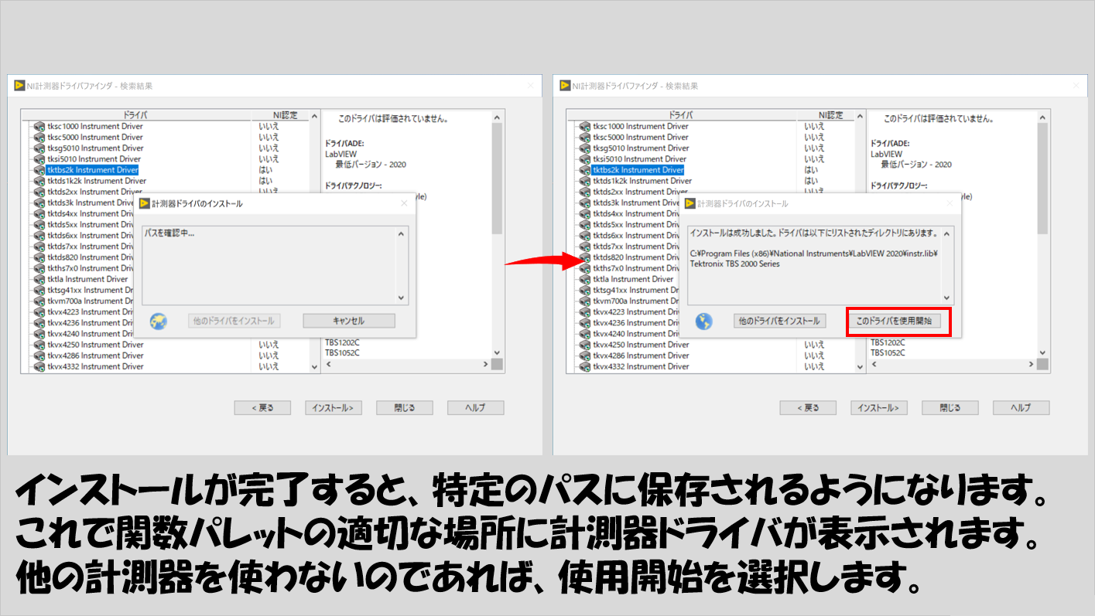
Task: Close the left install dialog
Action: pos(403,203)
